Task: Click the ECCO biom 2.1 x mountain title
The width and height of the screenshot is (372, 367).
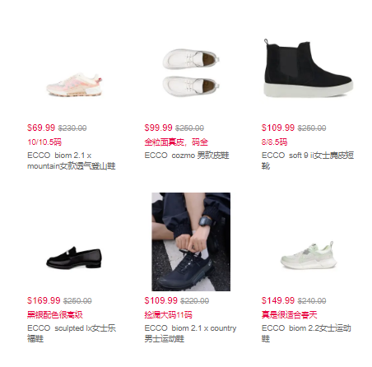Action: click(72, 160)
